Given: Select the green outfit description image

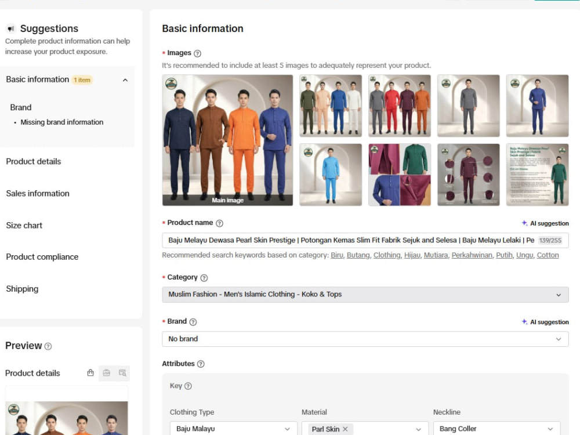Looking at the screenshot, I should 537,175.
